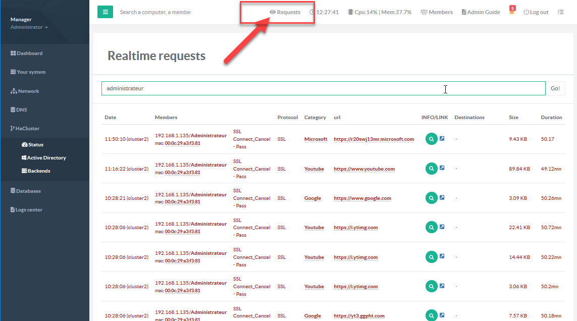577x321 pixels.
Task: Open the https://r20swj13mr.microsoft.com link
Action: (x=374, y=139)
